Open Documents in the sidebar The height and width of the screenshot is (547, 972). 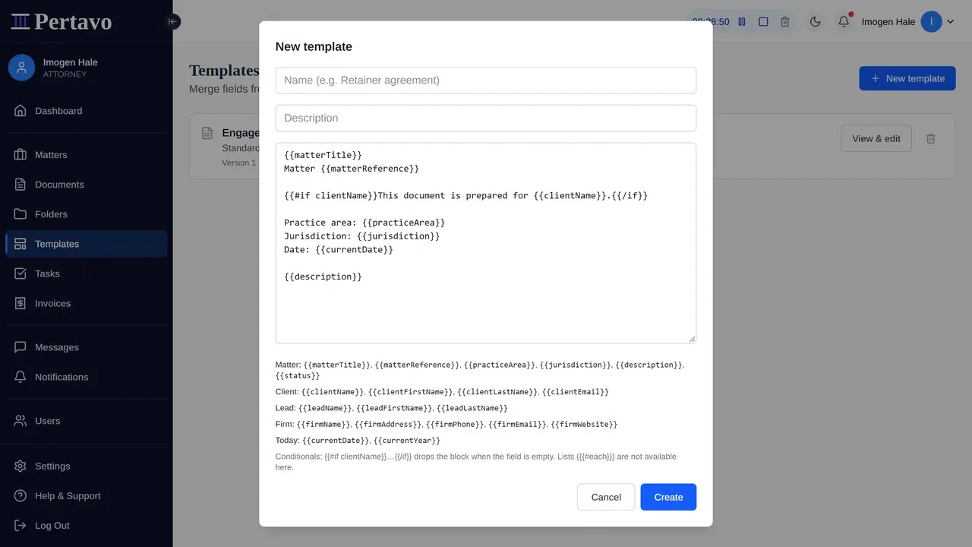(x=87, y=185)
